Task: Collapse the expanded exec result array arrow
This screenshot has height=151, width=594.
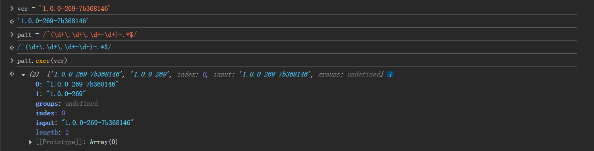Action: (x=23, y=74)
